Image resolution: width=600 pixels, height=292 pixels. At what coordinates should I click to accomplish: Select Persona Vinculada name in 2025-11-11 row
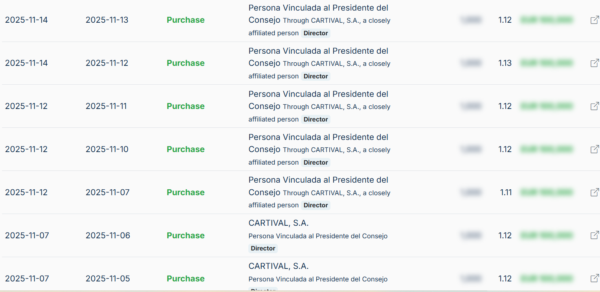tap(318, 94)
